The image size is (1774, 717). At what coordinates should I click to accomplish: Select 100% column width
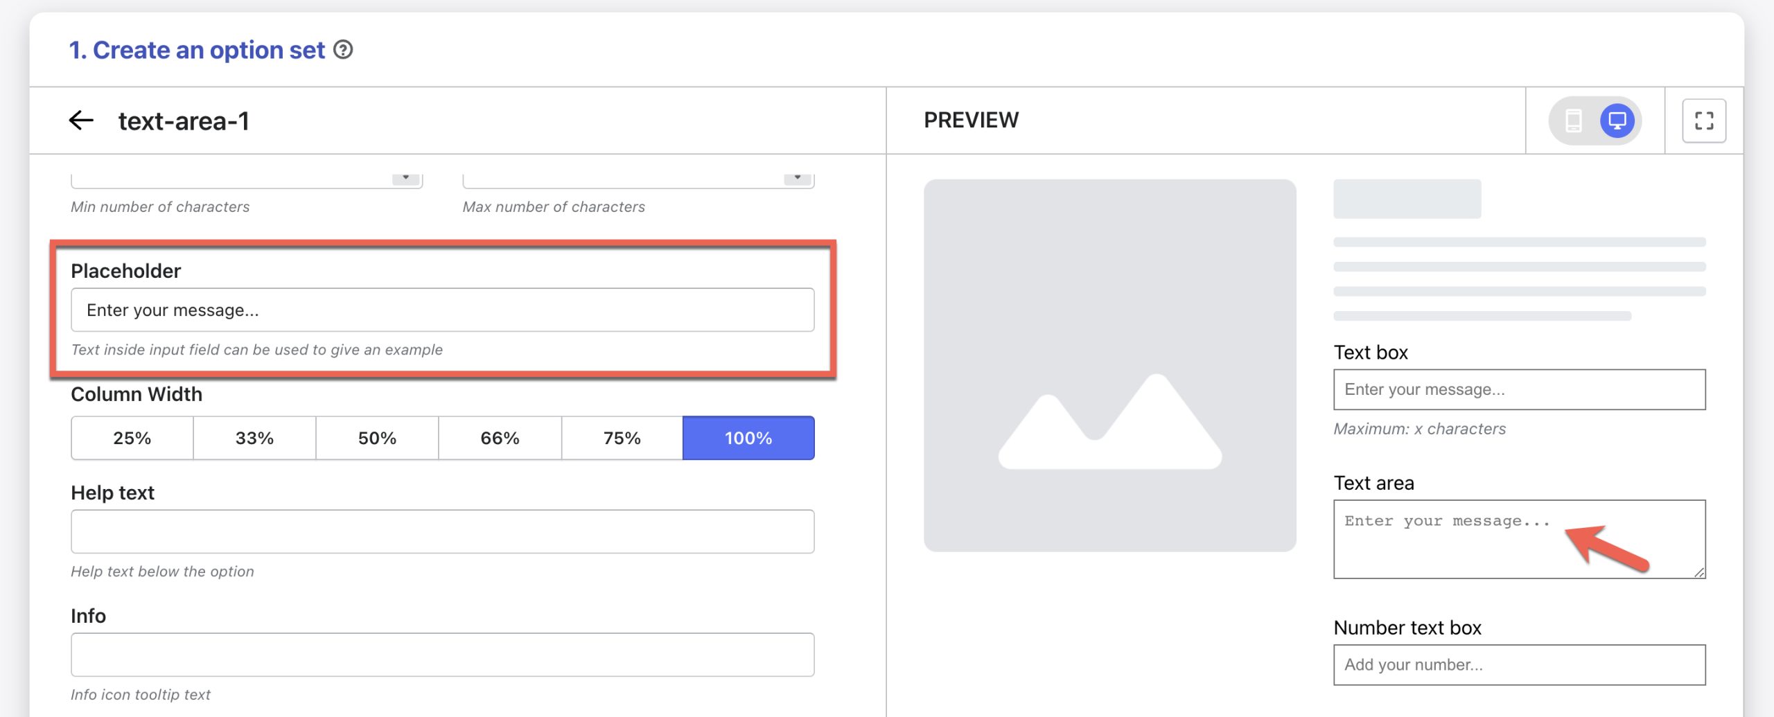(748, 438)
